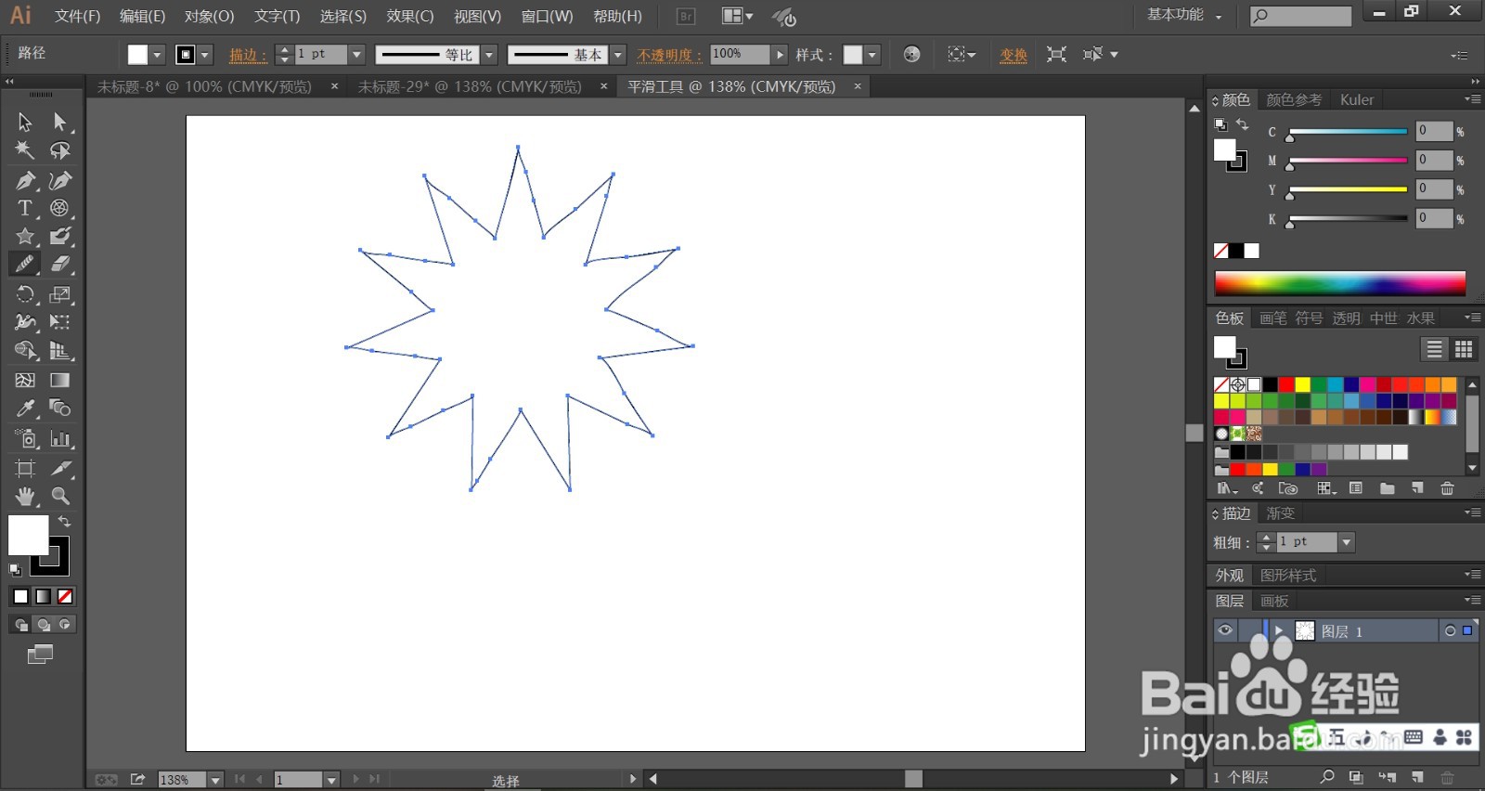
Task: Enable Draw Behind mode
Action: pos(43,624)
